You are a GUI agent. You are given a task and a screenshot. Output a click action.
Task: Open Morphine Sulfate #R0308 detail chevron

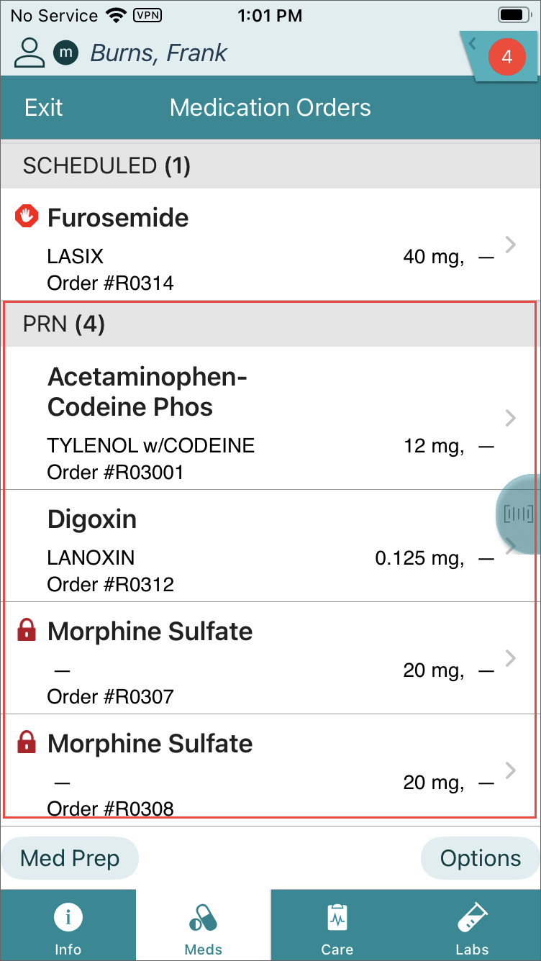(x=511, y=770)
